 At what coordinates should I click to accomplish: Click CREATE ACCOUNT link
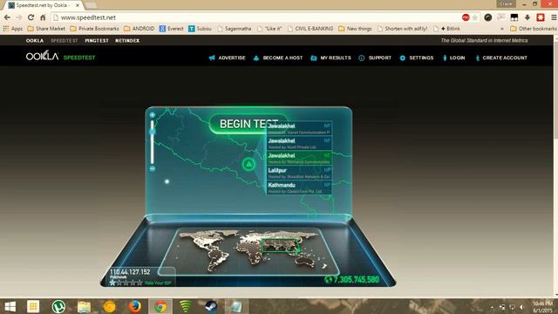501,58
